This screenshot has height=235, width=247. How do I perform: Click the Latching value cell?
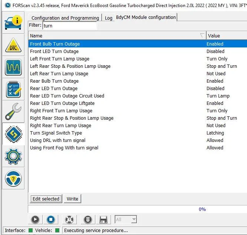(215, 133)
